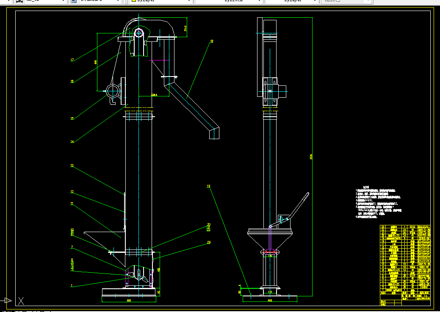Viewport: 440px width, 312px height.
Task: Select the 3709 overall height dimension
Action: pyautogui.click(x=311, y=157)
